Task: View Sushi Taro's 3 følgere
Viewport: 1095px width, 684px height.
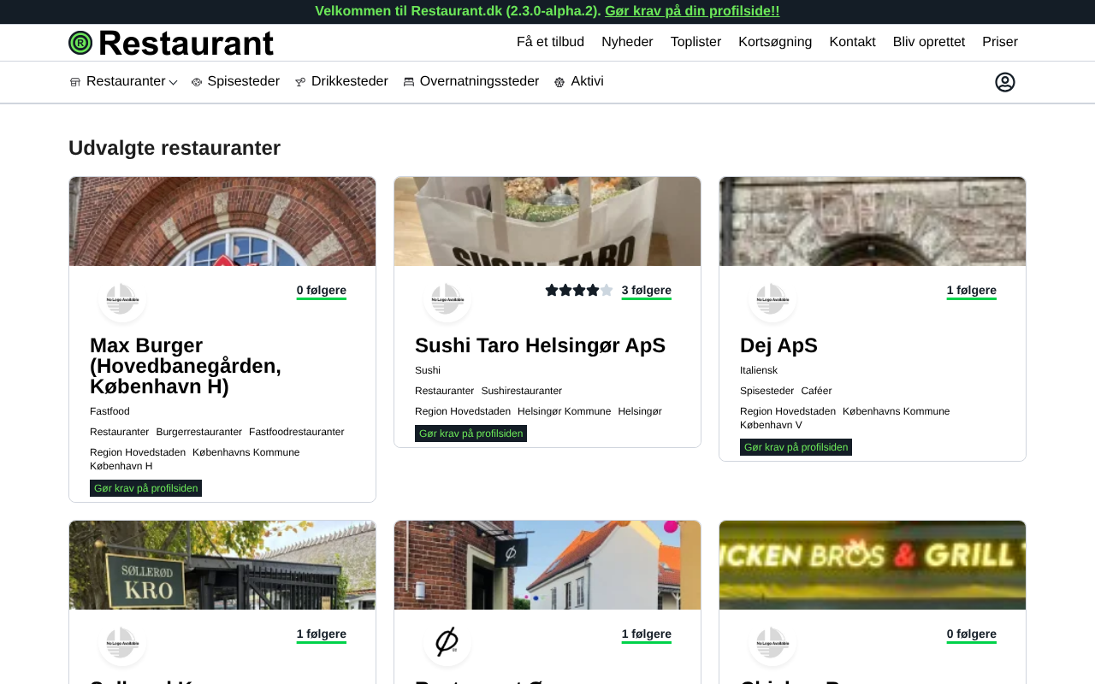Action: coord(647,291)
